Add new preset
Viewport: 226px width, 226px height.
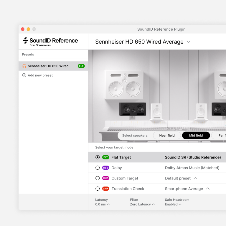40,75
